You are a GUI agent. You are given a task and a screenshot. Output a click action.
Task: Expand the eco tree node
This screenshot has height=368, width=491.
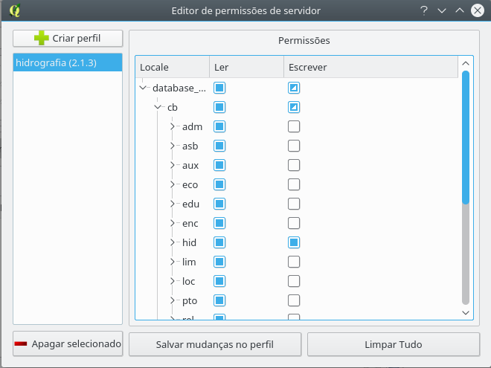pyautogui.click(x=173, y=184)
